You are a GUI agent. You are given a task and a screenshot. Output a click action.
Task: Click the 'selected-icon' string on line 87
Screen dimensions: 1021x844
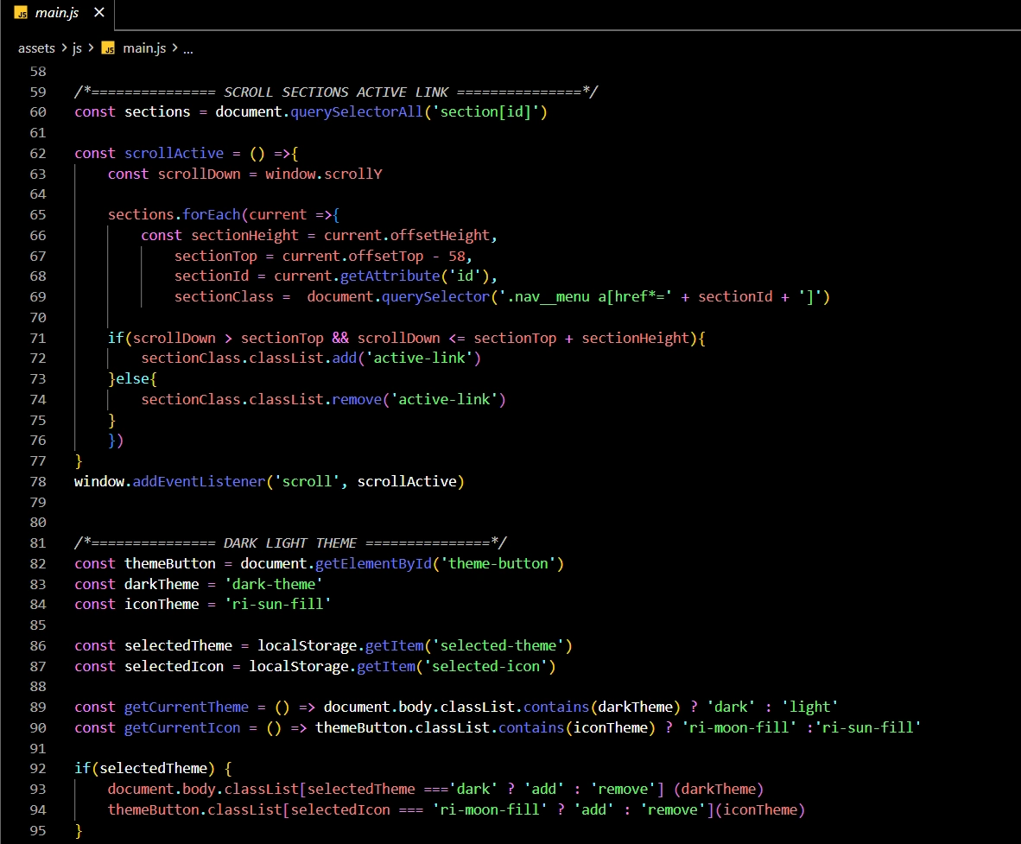[x=485, y=667]
